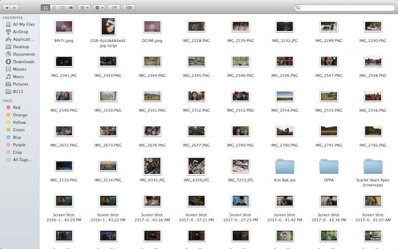
Task: Switch to Cover Flow view
Action: tap(71, 8)
